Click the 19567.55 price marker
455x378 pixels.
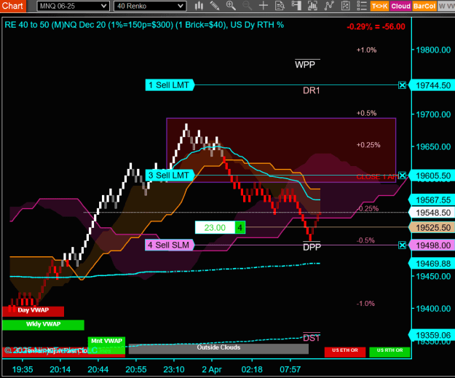(x=432, y=200)
